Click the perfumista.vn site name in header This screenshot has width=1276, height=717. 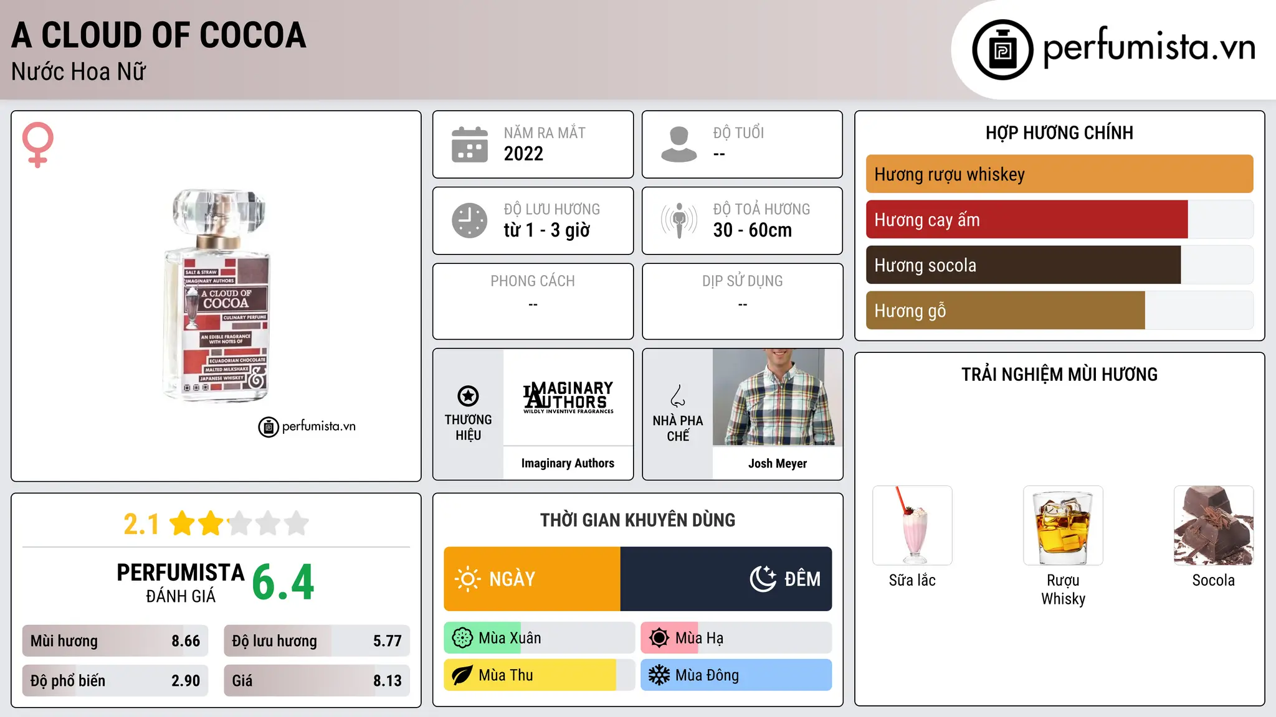pyautogui.click(x=1149, y=47)
